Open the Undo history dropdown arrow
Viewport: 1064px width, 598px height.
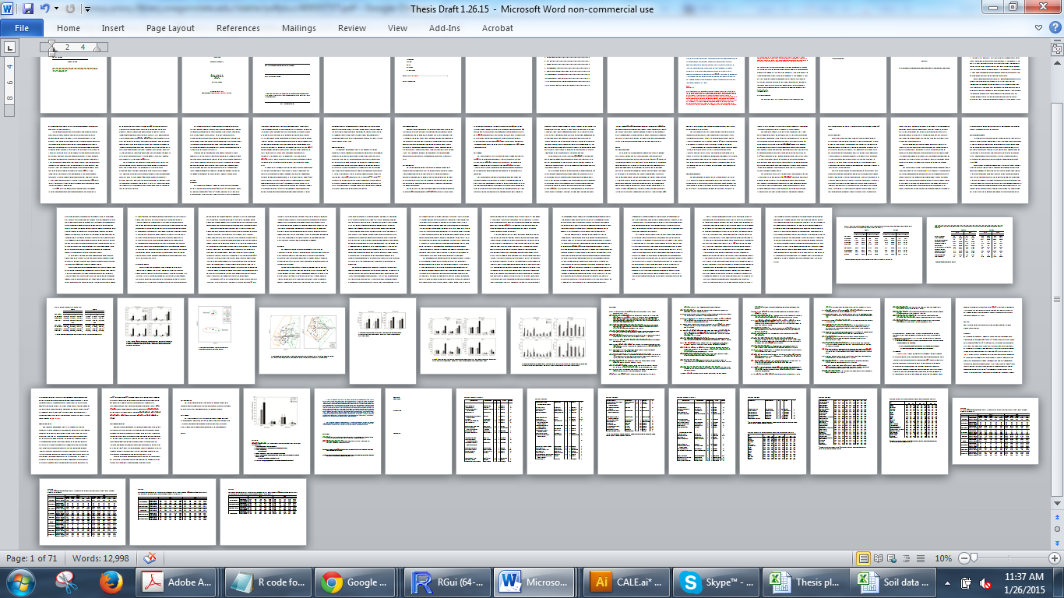pos(56,9)
